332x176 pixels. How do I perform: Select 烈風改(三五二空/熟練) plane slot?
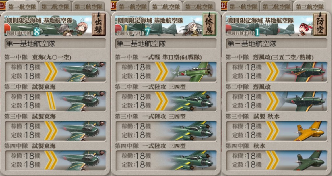[277, 72]
